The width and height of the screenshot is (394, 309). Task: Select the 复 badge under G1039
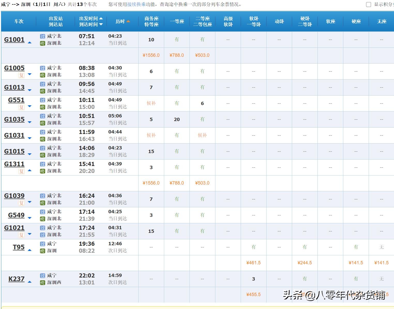22,203
